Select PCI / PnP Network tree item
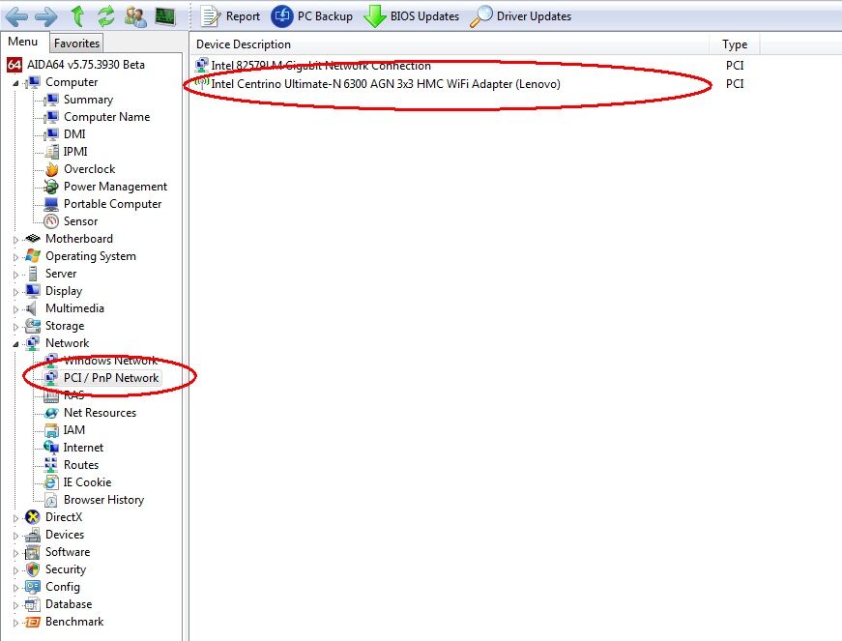Screen dimensions: 842x641 102,378
